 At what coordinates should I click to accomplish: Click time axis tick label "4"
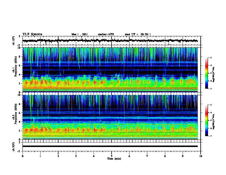94,156
